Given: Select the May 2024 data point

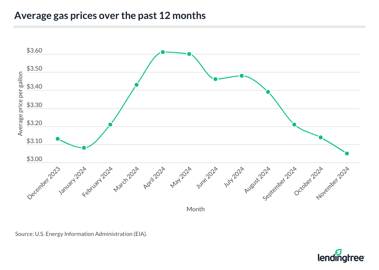Looking at the screenshot, I should point(189,54).
